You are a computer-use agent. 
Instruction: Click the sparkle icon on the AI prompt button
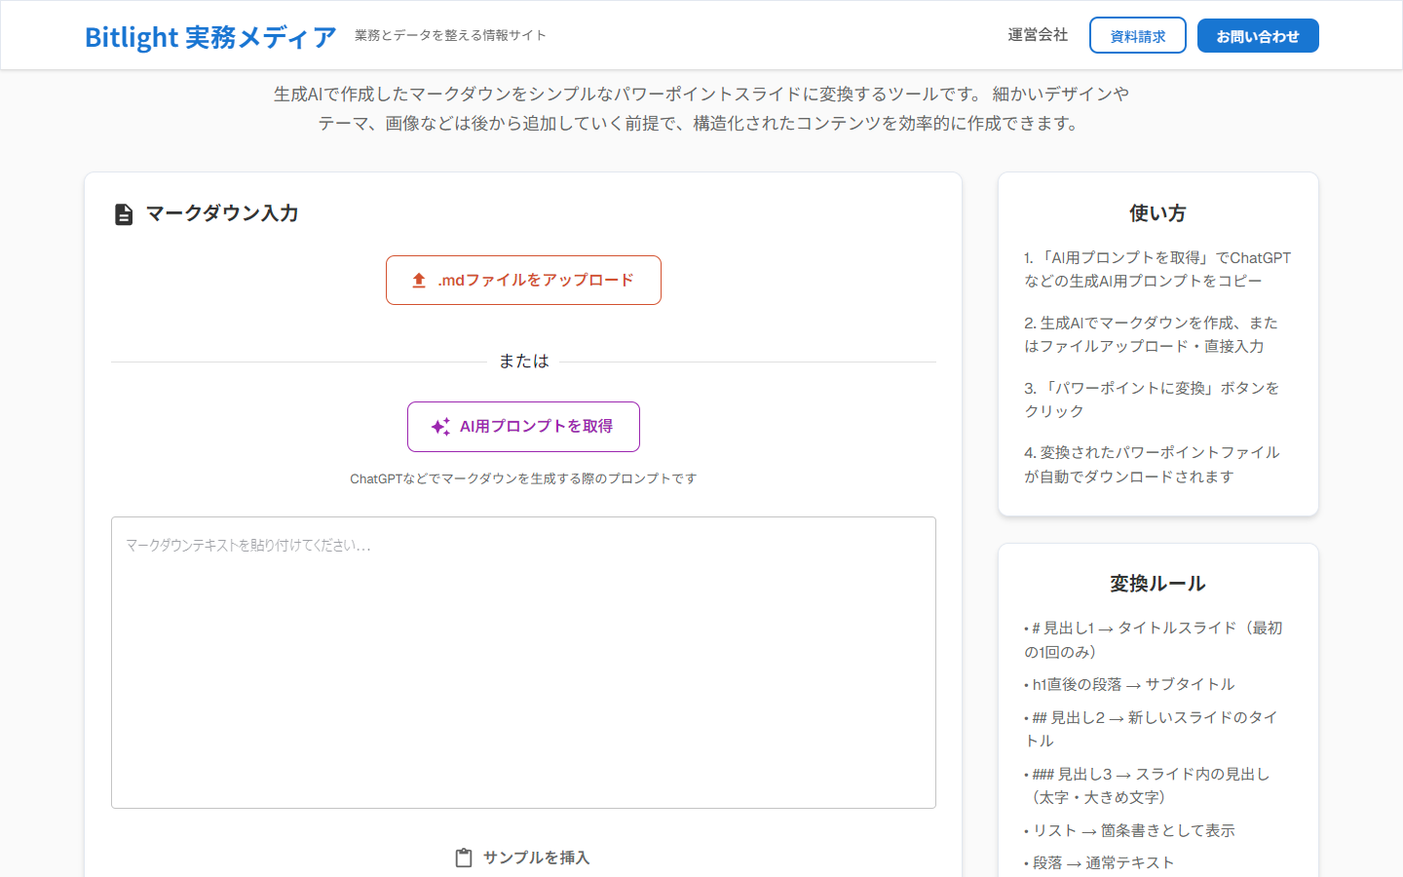[x=440, y=427]
